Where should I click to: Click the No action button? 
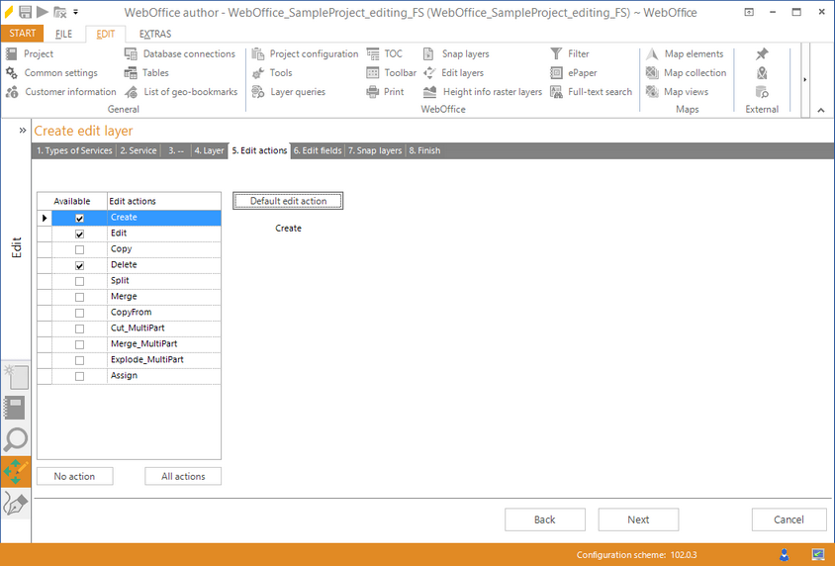(x=74, y=476)
